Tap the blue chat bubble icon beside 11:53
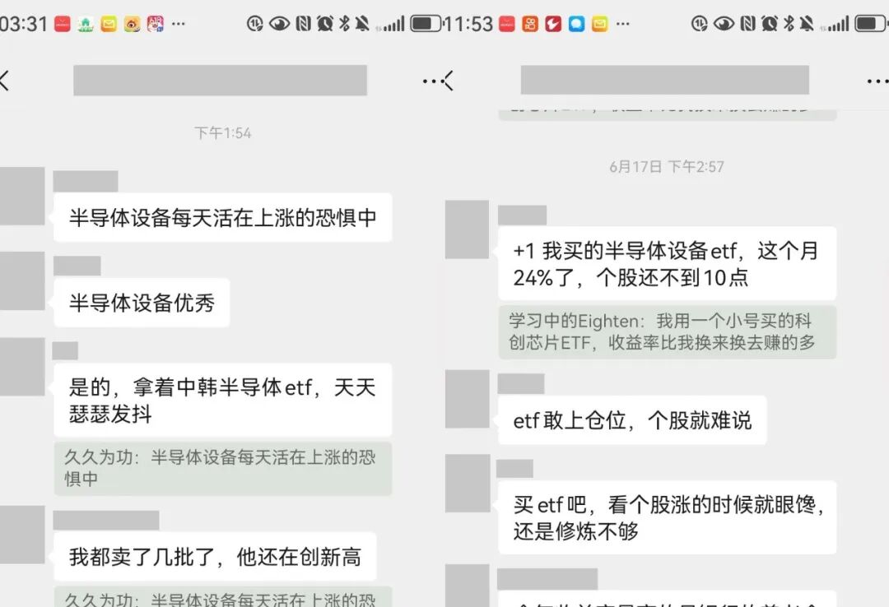This screenshot has width=889, height=607. 576,24
